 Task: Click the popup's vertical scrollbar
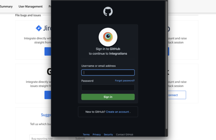tap(166, 65)
